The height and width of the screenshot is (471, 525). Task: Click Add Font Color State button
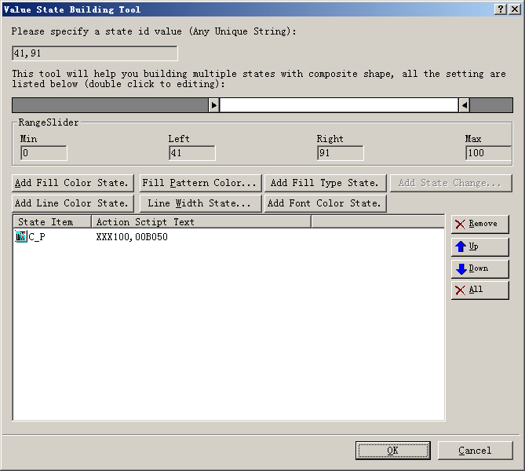pos(326,203)
